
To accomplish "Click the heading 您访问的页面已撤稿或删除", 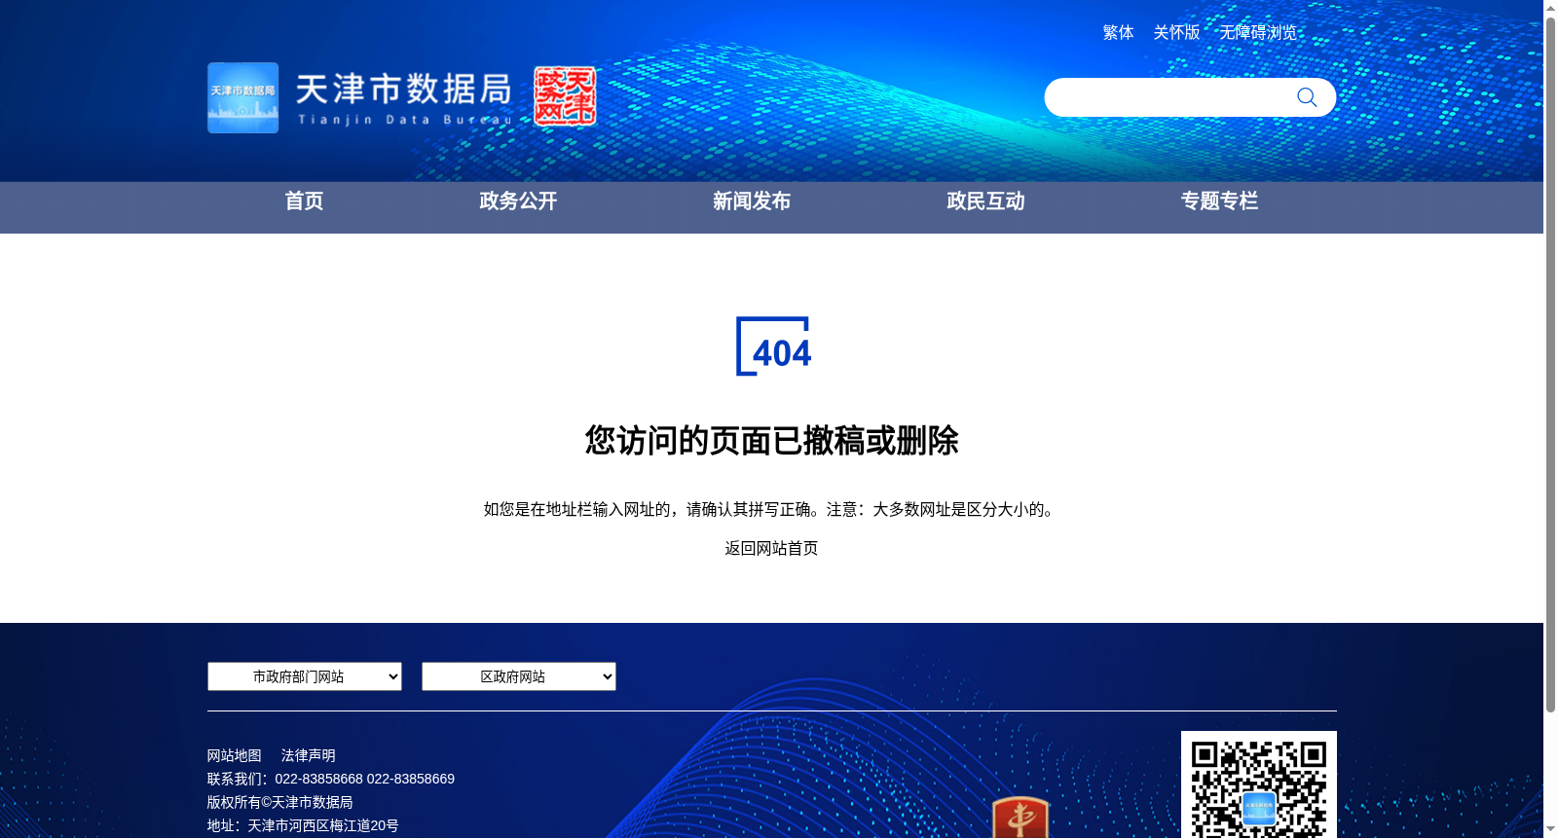I will [771, 441].
